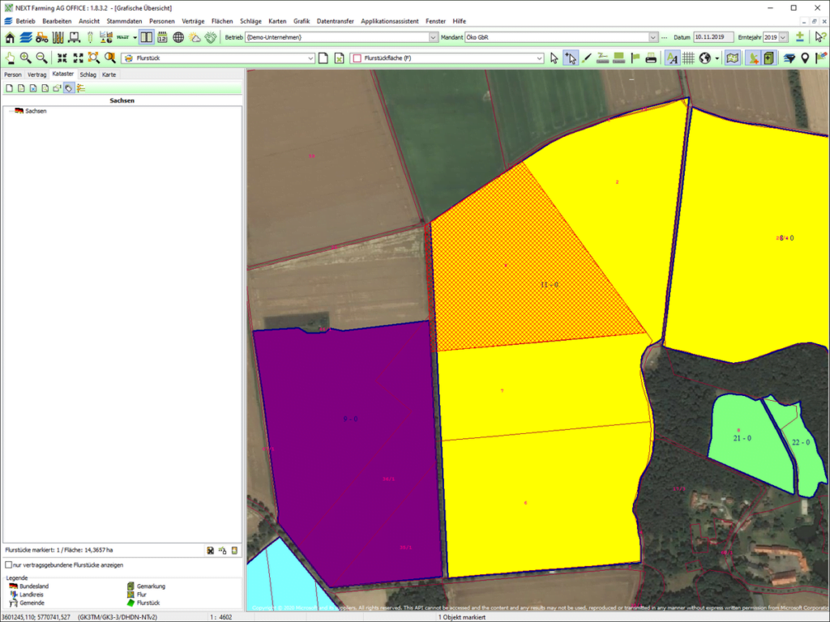Select the Zoom Out magnifier tool
This screenshot has width=830, height=622.
[x=41, y=58]
